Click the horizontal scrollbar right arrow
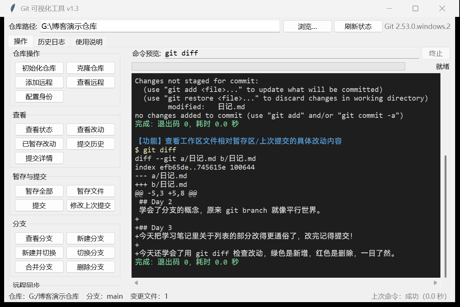460x307 pixels. coord(436,283)
